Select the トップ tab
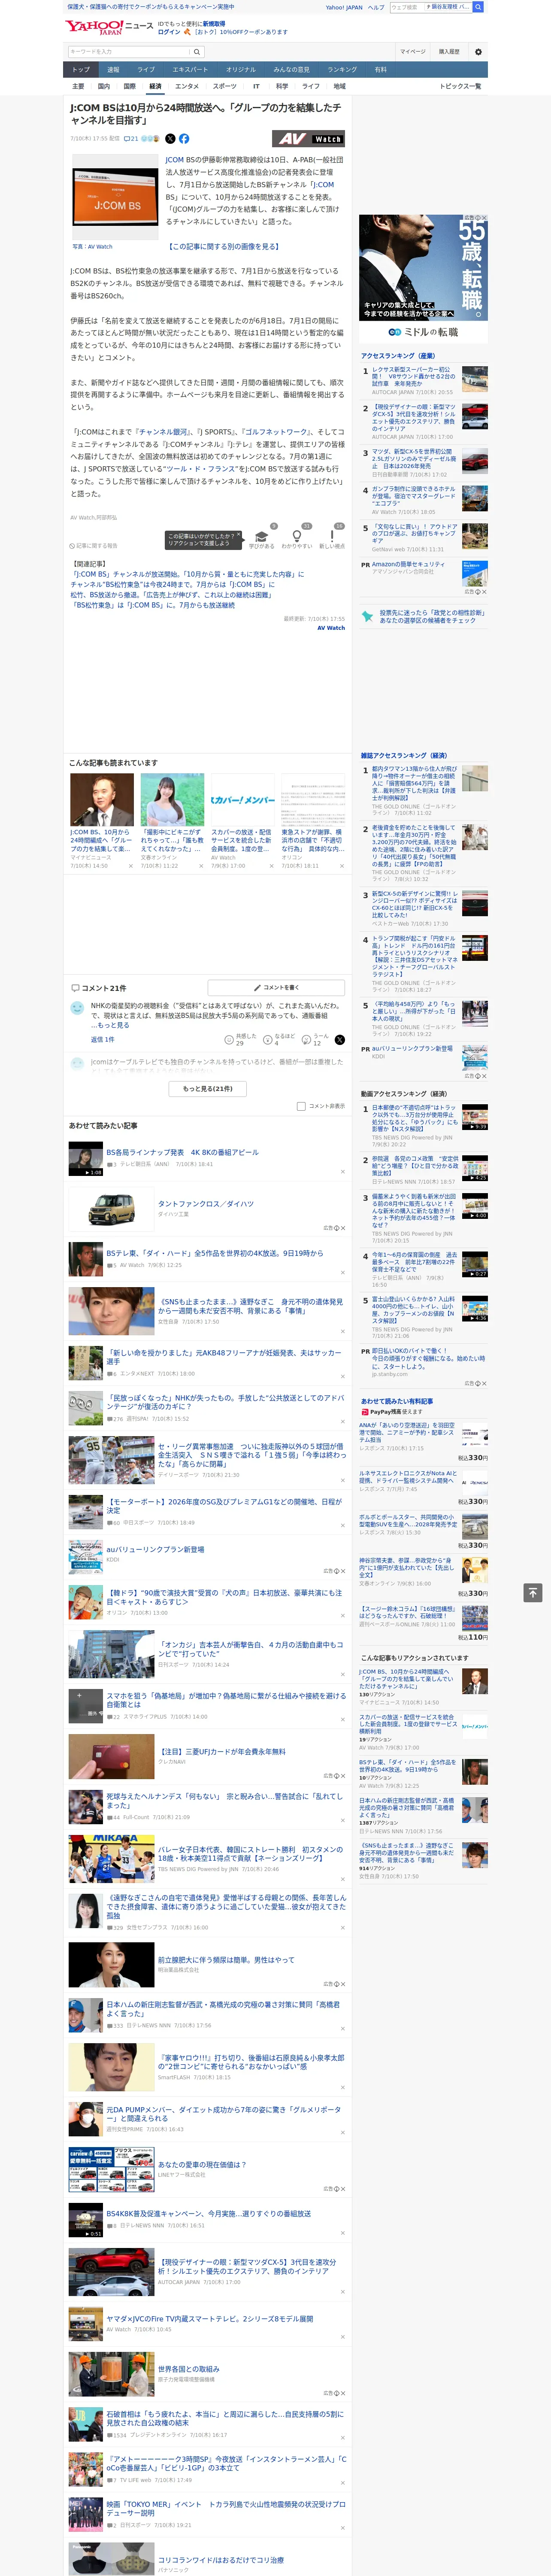 pos(81,70)
